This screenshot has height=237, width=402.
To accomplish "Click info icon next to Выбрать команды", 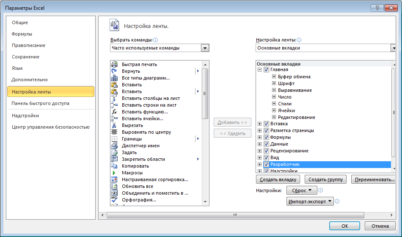I will [x=155, y=40].
